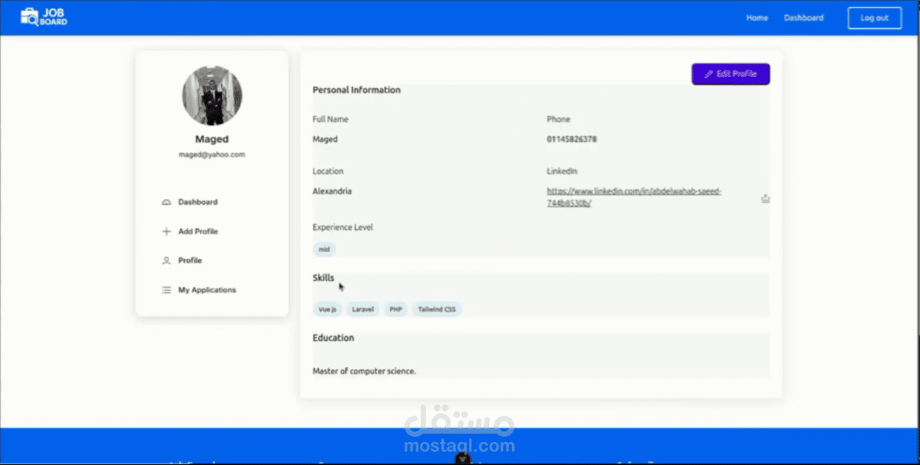
Task: Click the maged@yahoo.com email text
Action: 212,155
